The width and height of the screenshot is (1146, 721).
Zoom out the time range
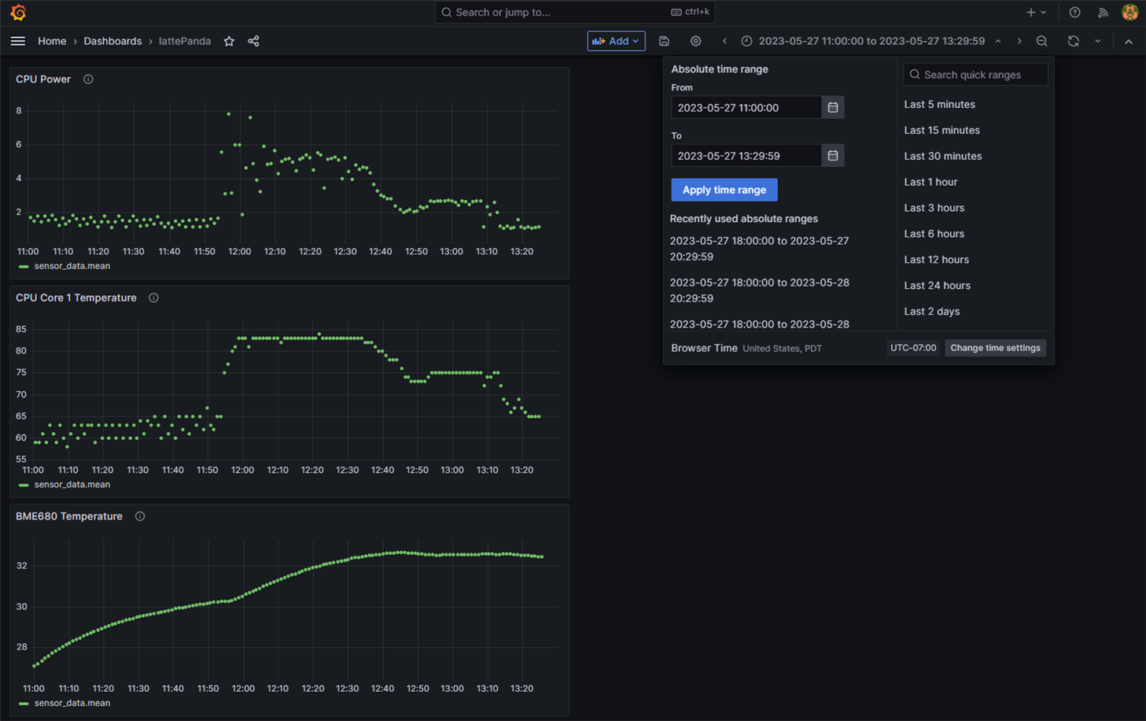coord(1041,41)
